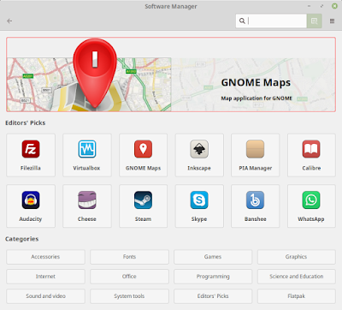Open the Editors' Picks category button
The image size is (342, 310).
(213, 296)
